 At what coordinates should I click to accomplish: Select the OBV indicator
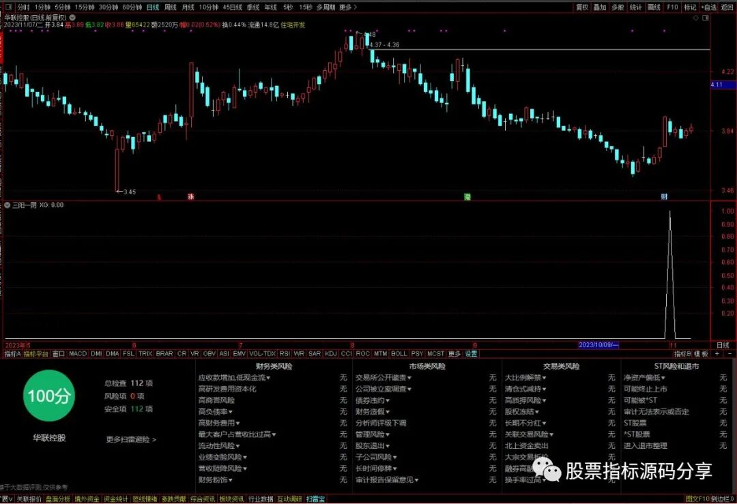tap(209, 354)
